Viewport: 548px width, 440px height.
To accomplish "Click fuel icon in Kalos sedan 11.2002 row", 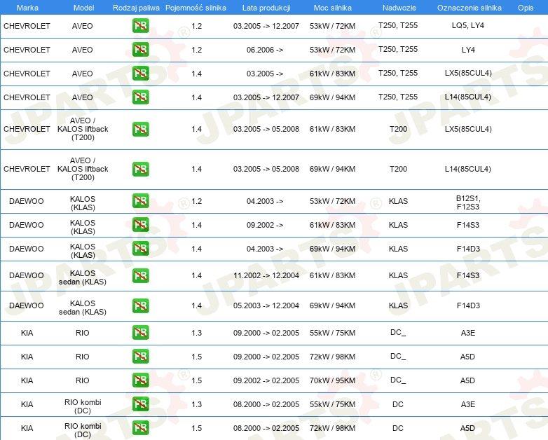I will pyautogui.click(x=140, y=276).
